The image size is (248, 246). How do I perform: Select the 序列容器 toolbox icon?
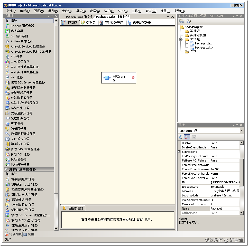tap(7, 31)
